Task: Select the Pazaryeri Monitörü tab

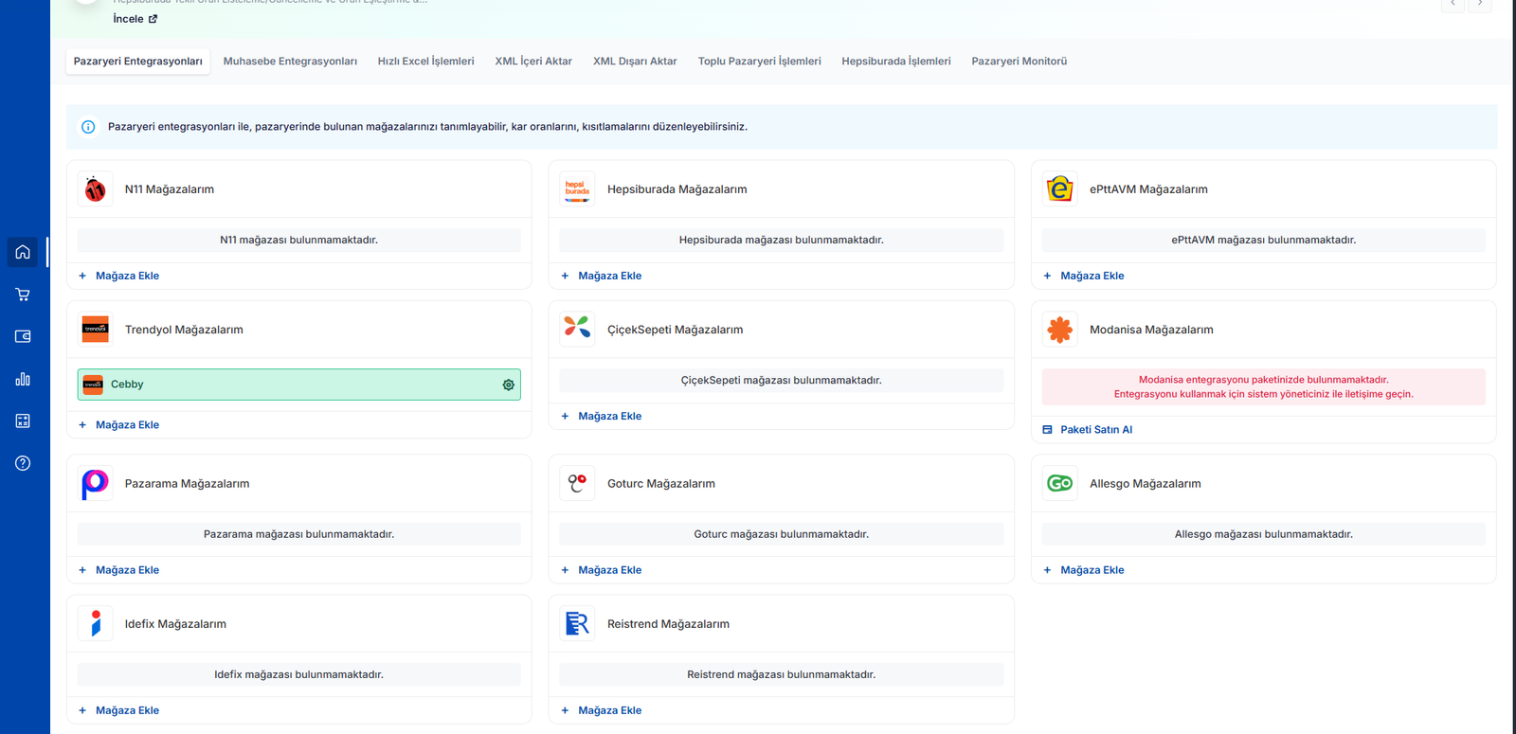Action: point(1019,62)
